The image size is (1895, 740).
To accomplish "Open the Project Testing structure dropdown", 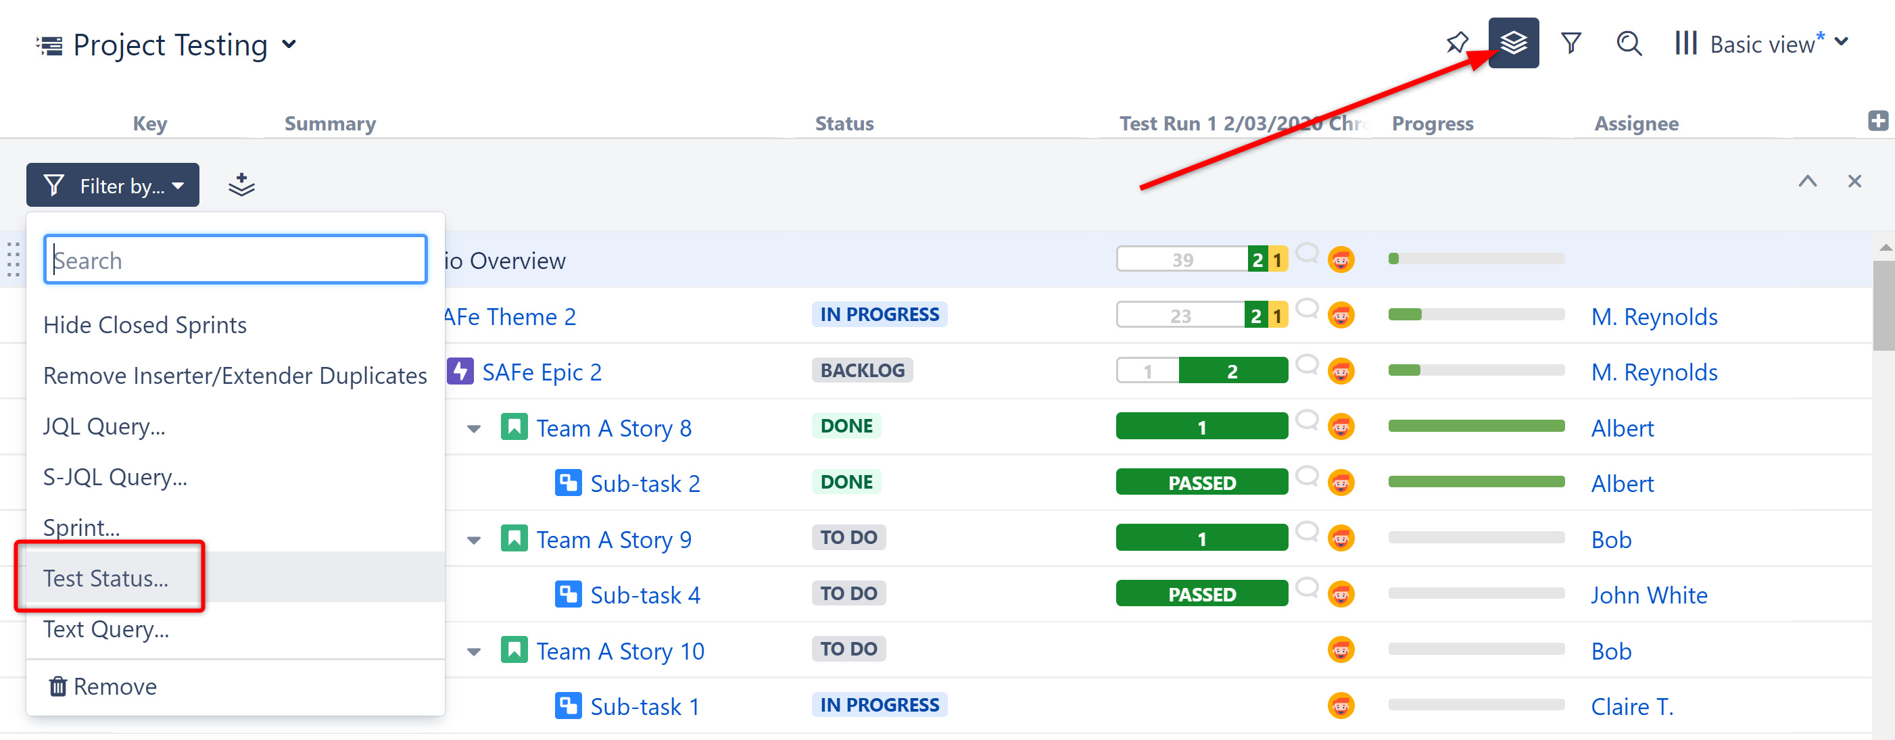I will (289, 45).
